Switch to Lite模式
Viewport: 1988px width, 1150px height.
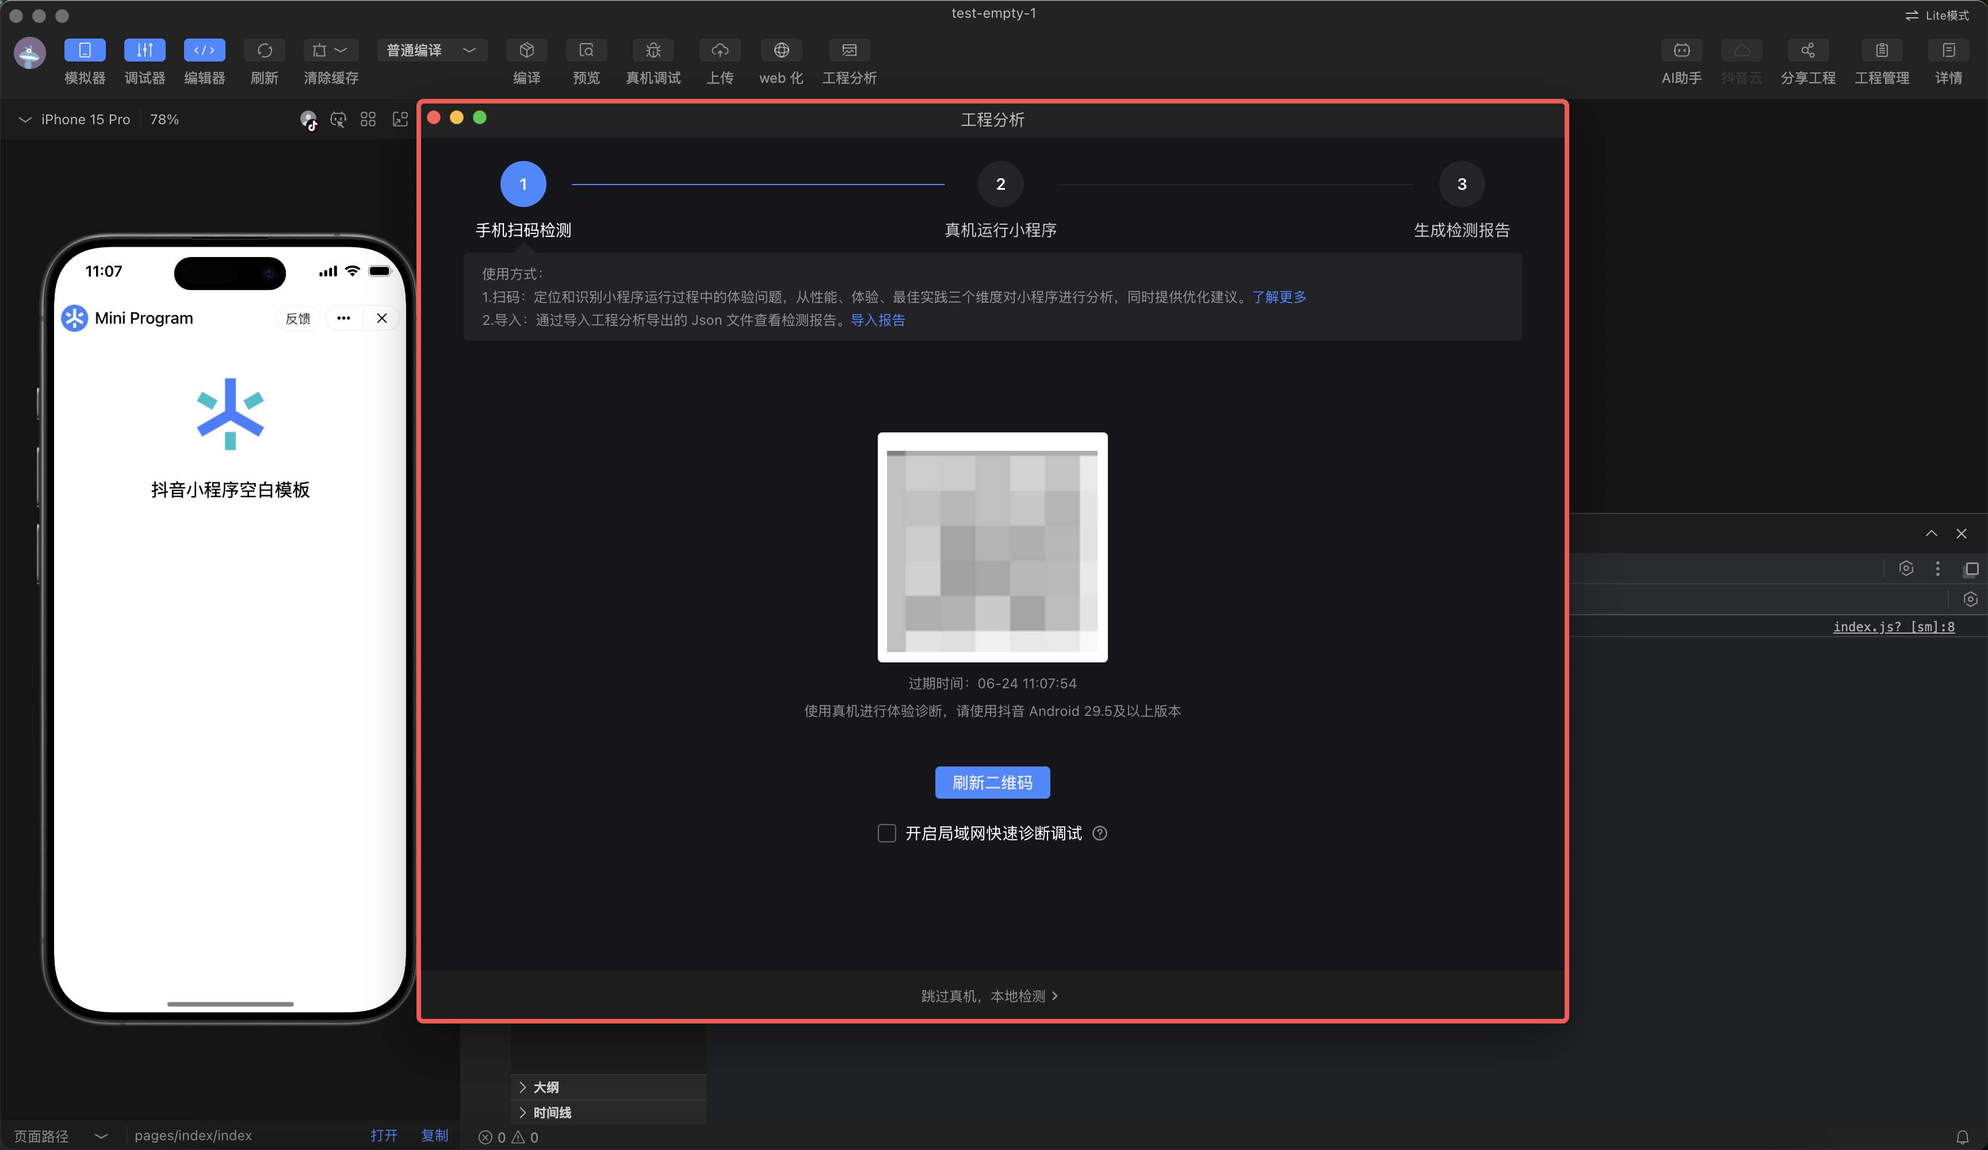(x=1937, y=15)
